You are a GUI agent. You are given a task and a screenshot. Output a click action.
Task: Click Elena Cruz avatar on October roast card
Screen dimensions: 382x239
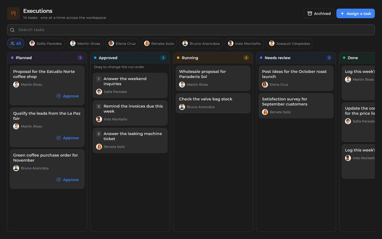[265, 85]
